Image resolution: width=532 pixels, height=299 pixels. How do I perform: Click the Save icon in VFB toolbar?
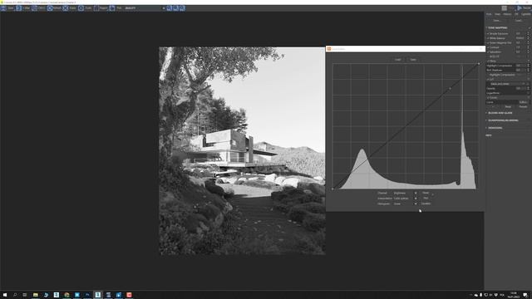[3, 7]
